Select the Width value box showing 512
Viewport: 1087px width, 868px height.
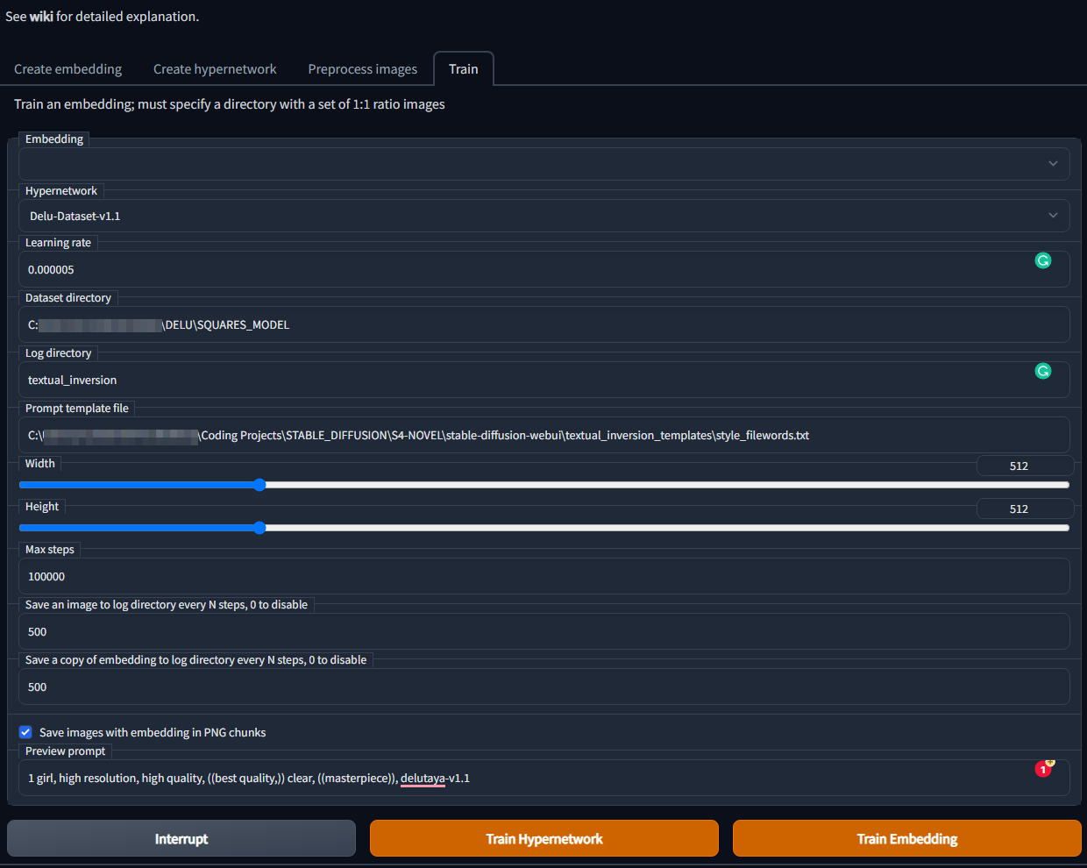coord(1025,465)
